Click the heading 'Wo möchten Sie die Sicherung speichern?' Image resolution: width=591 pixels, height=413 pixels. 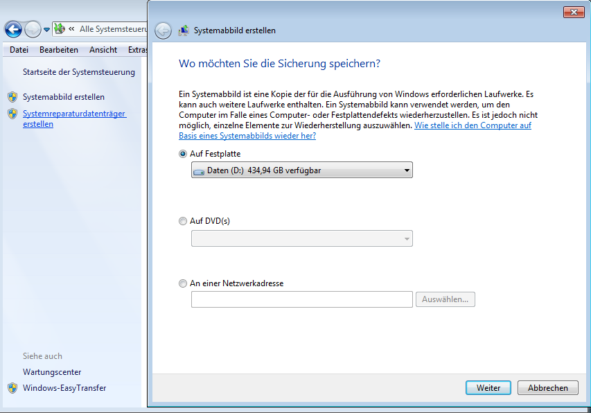point(279,63)
